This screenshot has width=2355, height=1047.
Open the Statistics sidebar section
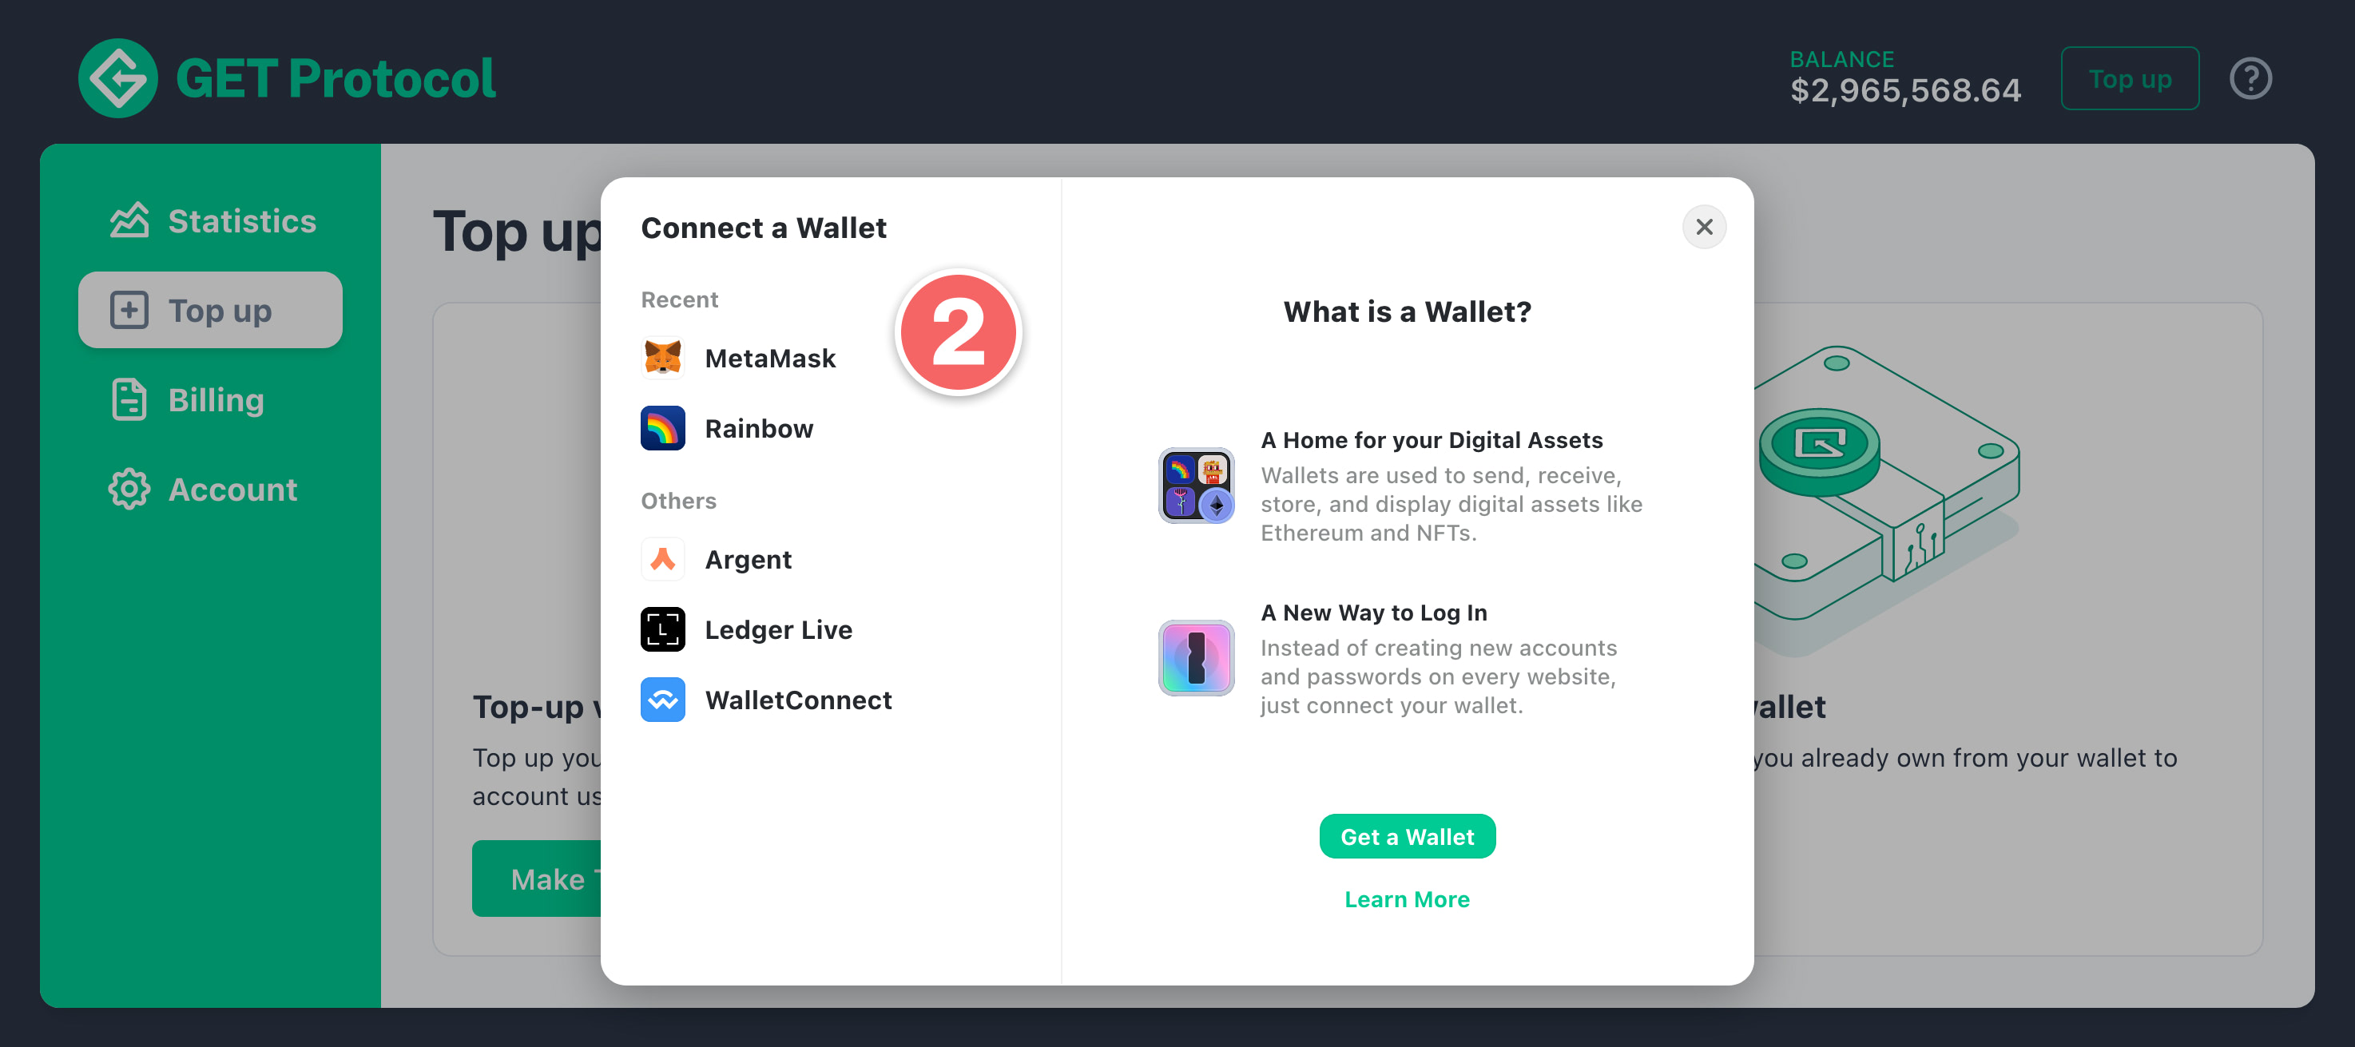click(212, 220)
